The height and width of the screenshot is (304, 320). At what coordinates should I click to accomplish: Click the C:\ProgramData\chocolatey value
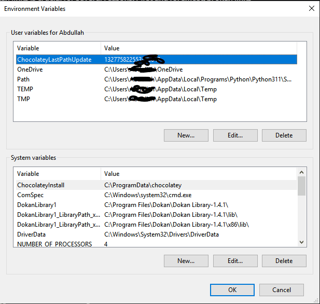pyautogui.click(x=143, y=185)
